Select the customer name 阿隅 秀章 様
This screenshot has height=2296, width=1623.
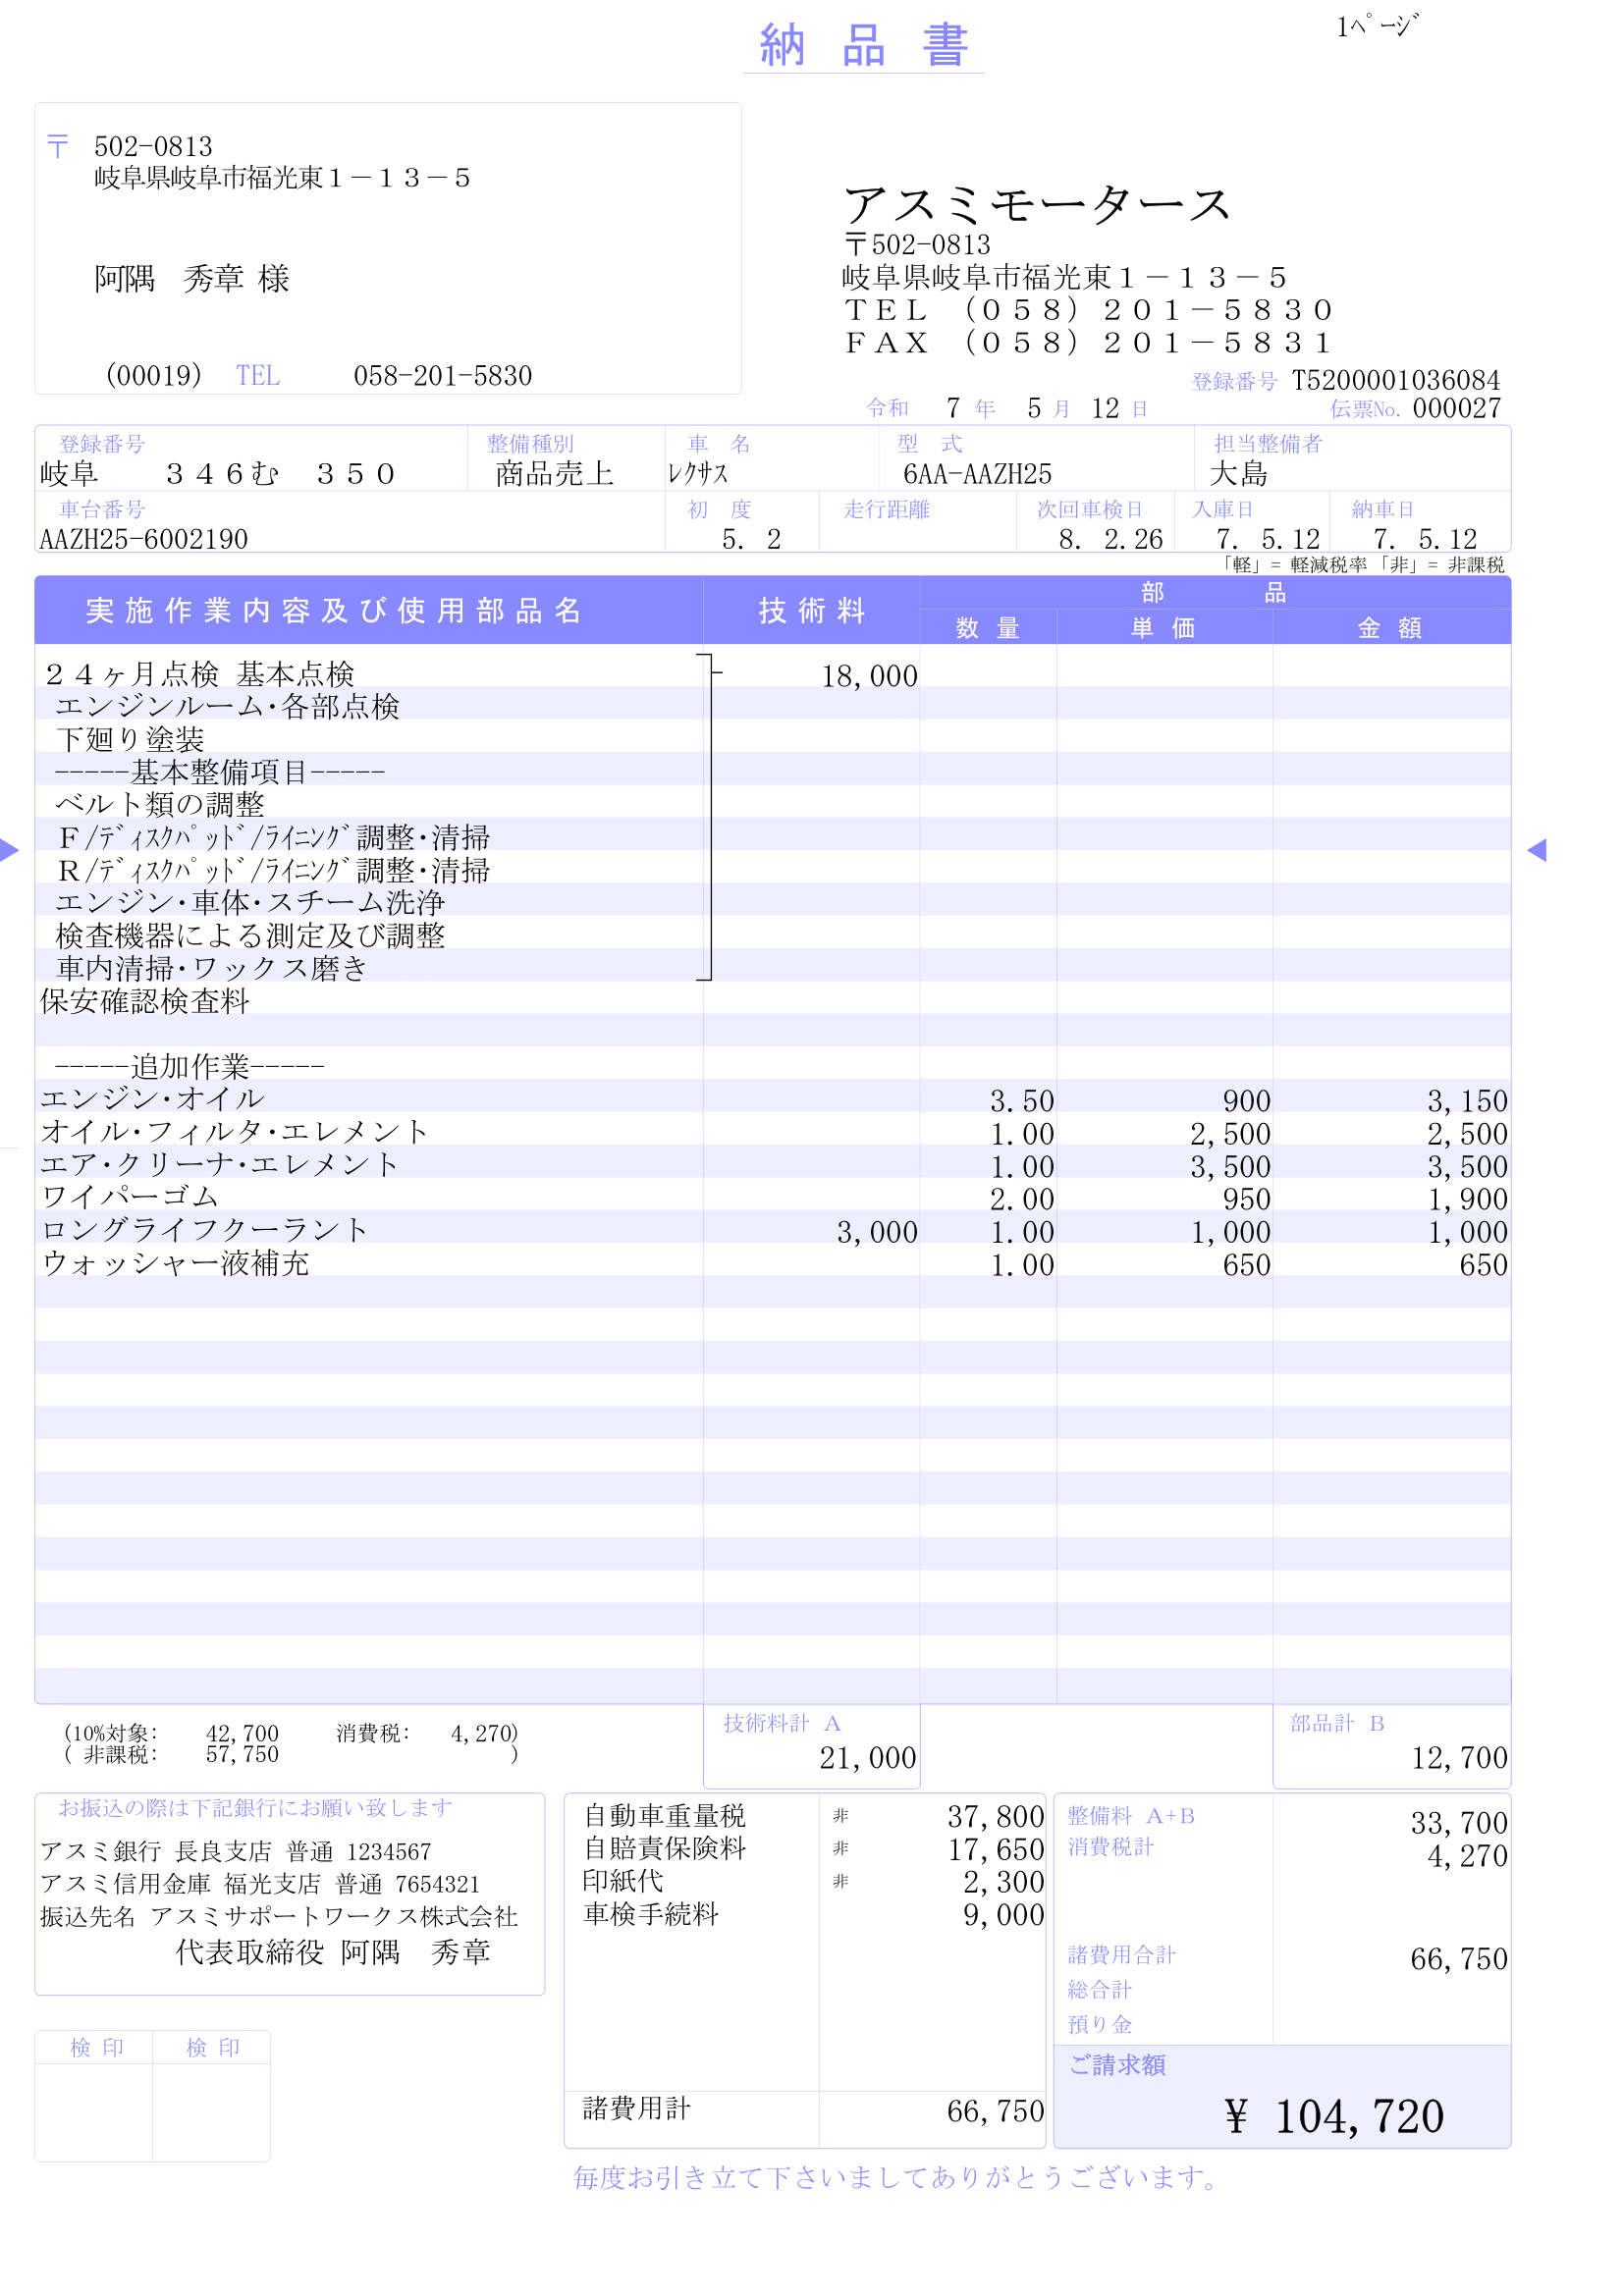(192, 279)
